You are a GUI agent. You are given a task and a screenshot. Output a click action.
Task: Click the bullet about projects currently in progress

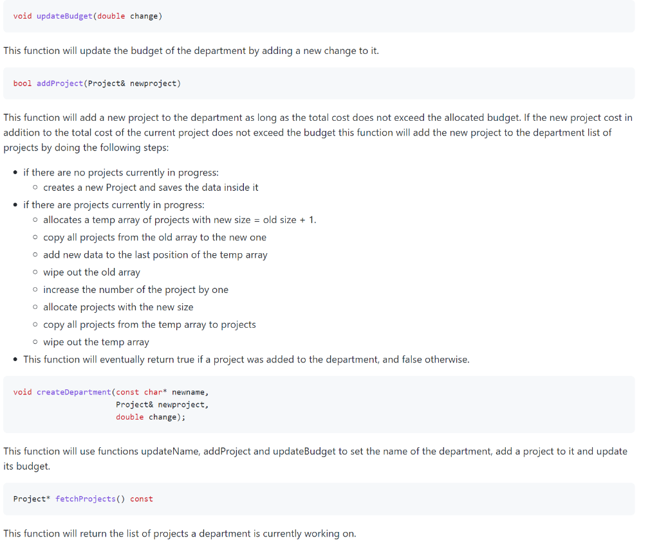[116, 204]
